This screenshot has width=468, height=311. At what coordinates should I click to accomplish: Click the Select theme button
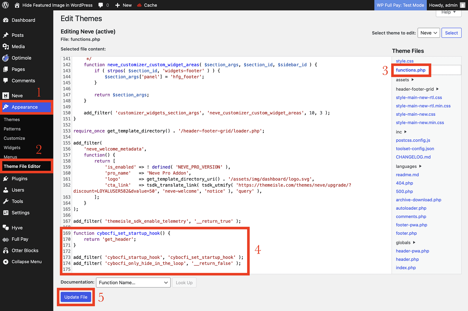pyautogui.click(x=451, y=33)
